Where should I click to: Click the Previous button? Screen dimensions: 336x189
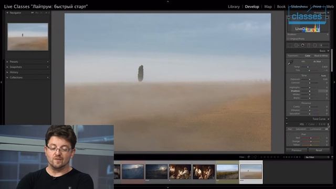(297, 150)
